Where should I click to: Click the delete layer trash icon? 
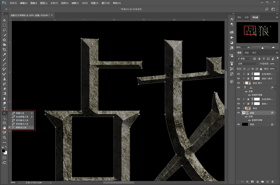(273, 181)
